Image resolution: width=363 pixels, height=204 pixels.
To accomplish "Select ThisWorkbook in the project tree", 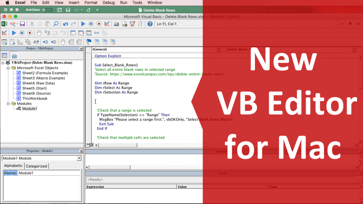I will pos(35,98).
